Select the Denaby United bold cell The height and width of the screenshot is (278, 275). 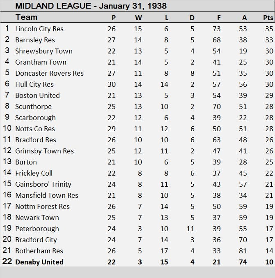tap(39, 262)
